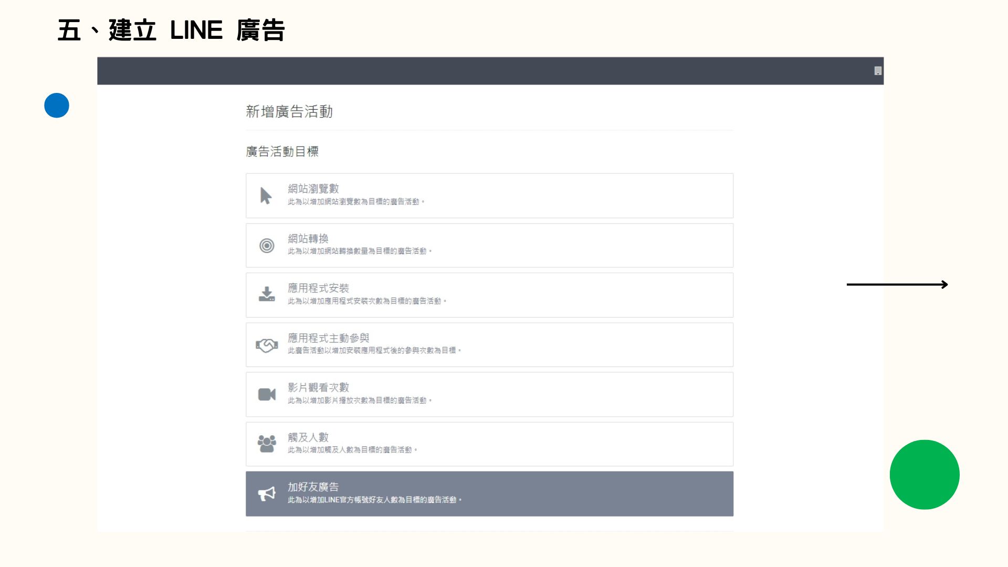Click description 此廣告活動以增加安裝應用程式後的參與次數為目標
This screenshot has height=567, width=1008.
point(374,351)
